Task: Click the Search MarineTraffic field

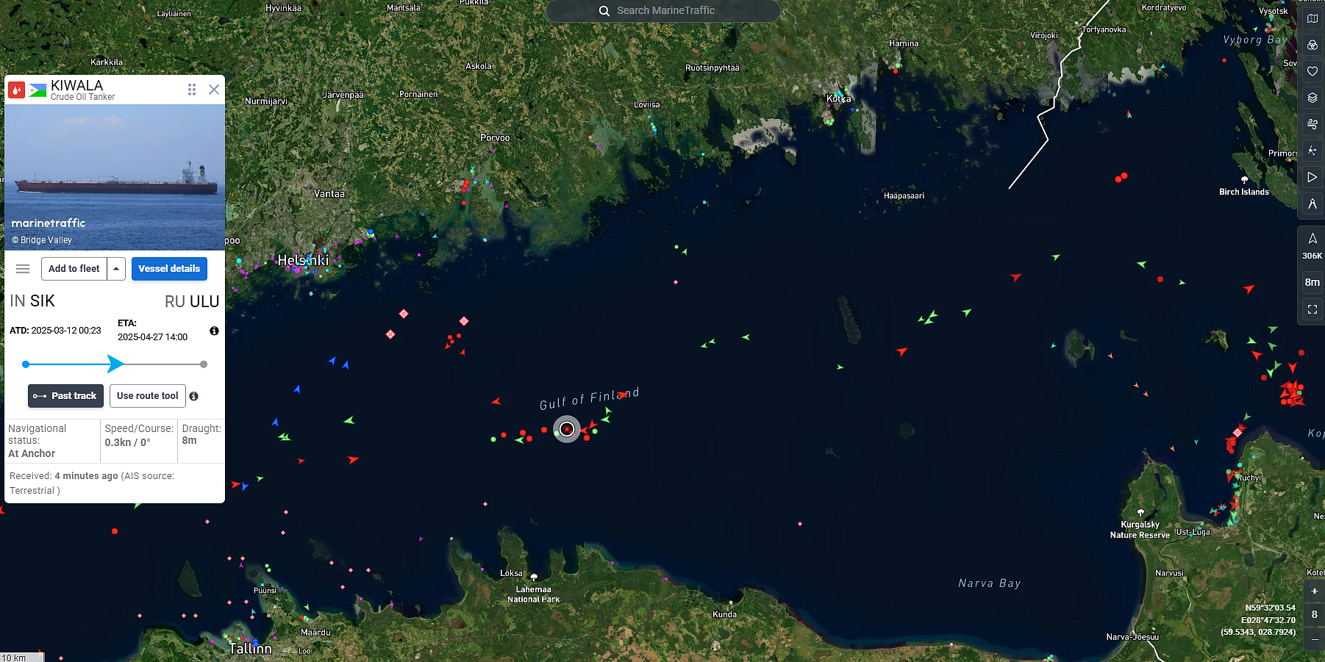Action: (x=663, y=11)
